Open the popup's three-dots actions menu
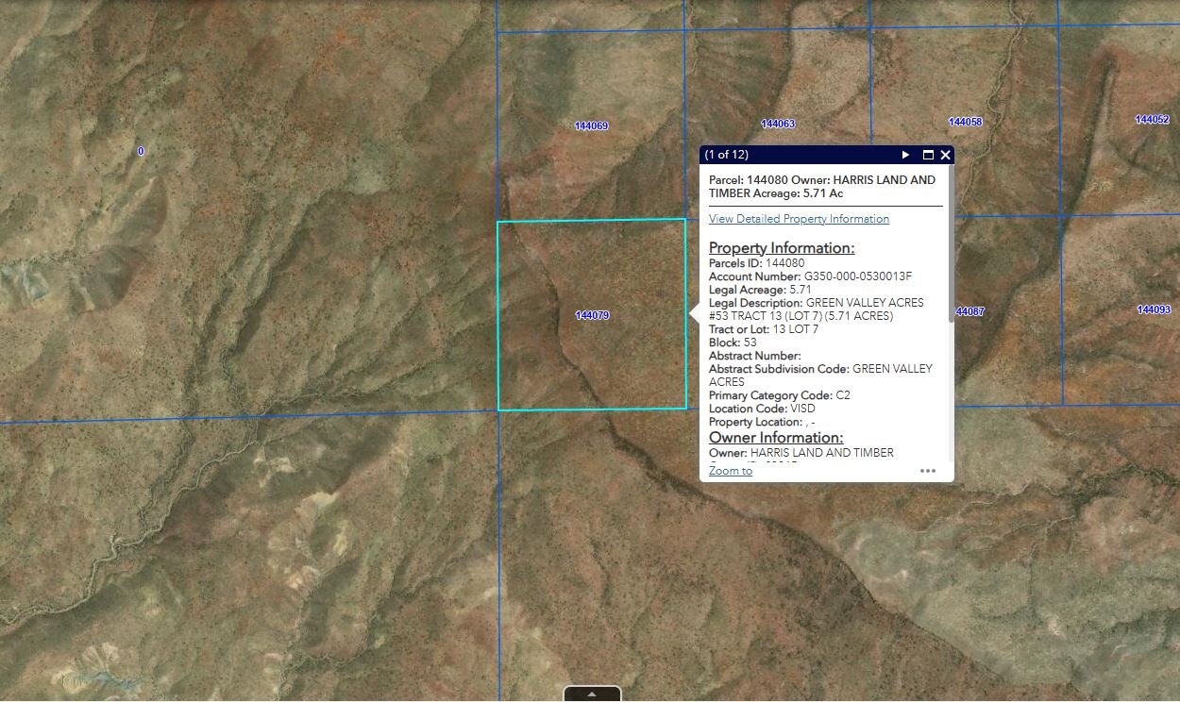Image resolution: width=1180 pixels, height=702 pixels. click(x=928, y=471)
